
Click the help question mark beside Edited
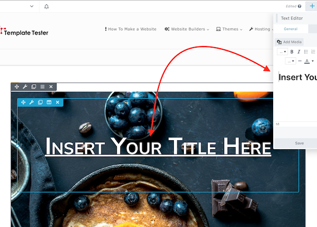click(x=300, y=6)
